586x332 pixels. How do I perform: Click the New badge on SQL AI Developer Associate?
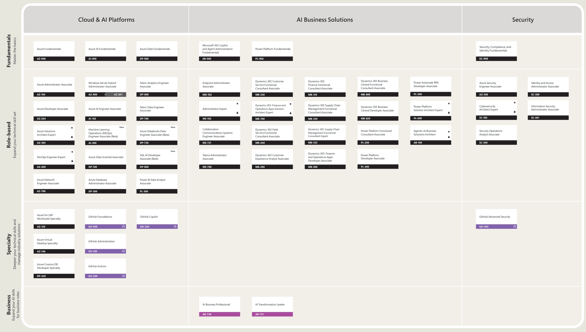[173, 151]
